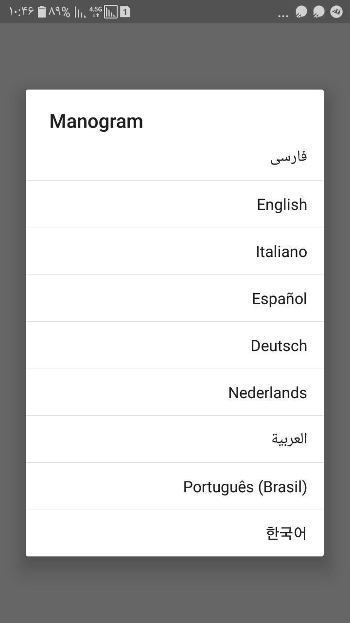Image resolution: width=350 pixels, height=623 pixels.
Task: Choose Português (Brasil) option
Action: pos(245,487)
